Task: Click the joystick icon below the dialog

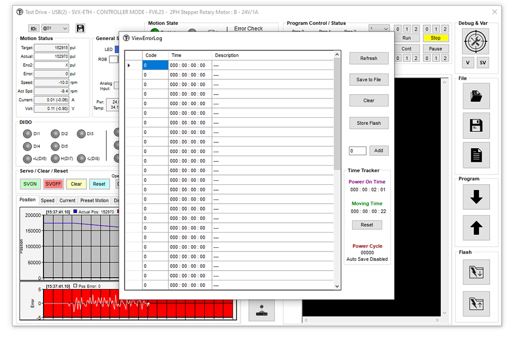Action: tap(262, 310)
